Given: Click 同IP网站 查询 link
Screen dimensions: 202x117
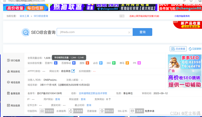Looking at the screenshot, I should pyautogui.click(x=57, y=99).
